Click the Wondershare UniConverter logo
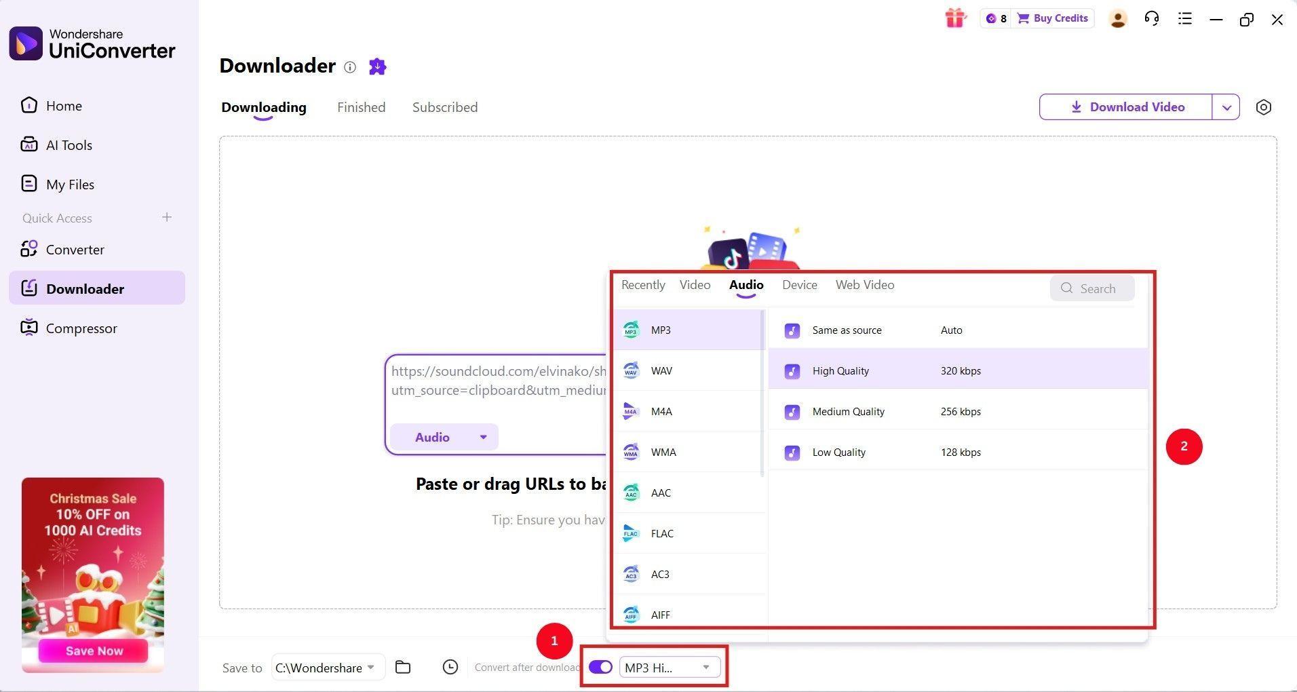This screenshot has height=692, width=1297. coord(92,43)
